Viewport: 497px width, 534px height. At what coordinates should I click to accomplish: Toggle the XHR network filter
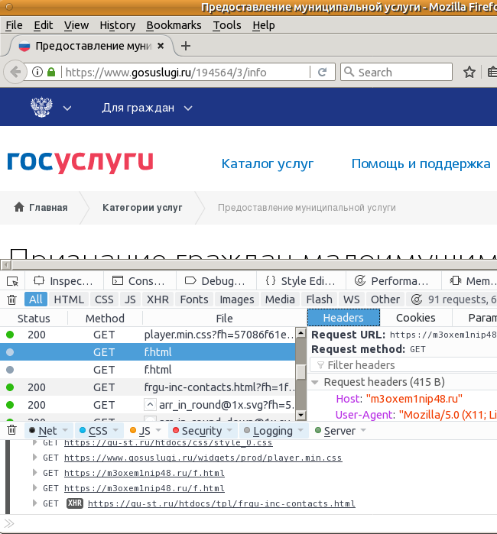(x=158, y=299)
